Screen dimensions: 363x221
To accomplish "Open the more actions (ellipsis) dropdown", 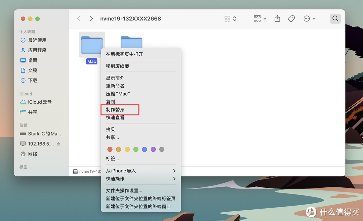I will (309, 18).
